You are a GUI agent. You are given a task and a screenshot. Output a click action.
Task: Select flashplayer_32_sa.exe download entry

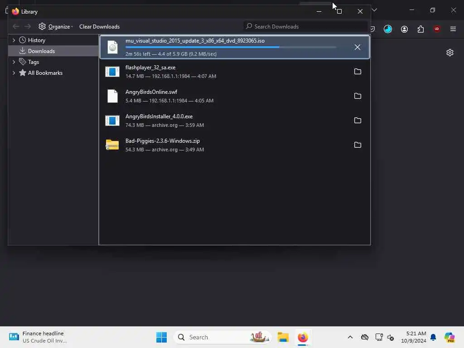coord(235,72)
